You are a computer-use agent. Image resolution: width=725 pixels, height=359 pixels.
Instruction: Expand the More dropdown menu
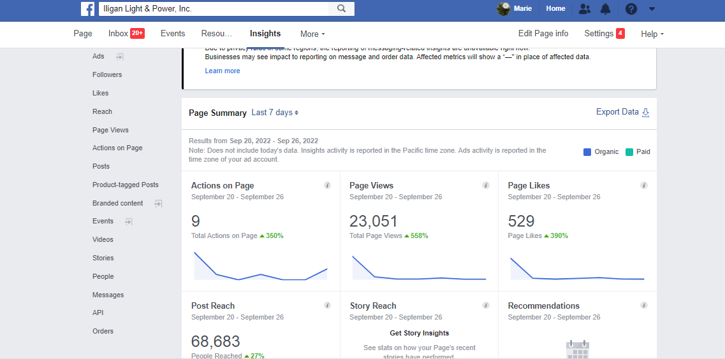(312, 34)
